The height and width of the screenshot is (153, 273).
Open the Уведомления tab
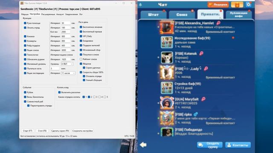(71, 14)
